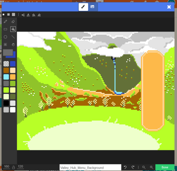Pick the pale green-white color swatch
Viewport: 177px width, 171px height.
(6, 96)
